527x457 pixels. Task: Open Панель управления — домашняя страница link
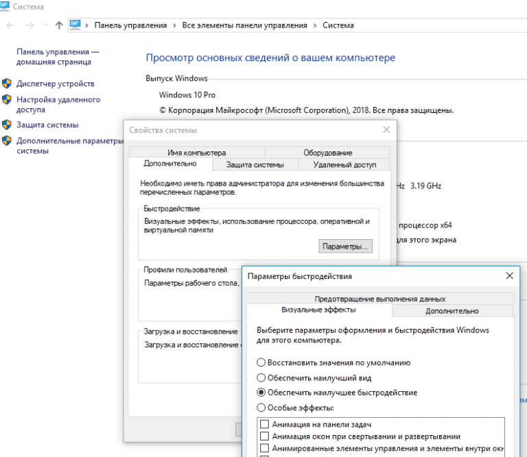58,57
